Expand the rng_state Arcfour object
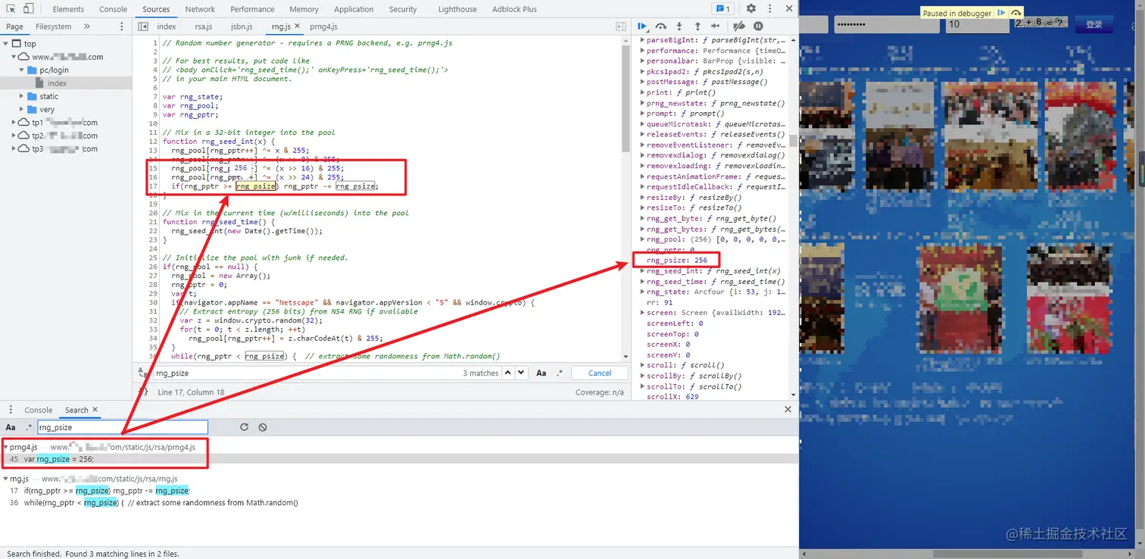The height and width of the screenshot is (559, 1145). pyautogui.click(x=643, y=292)
